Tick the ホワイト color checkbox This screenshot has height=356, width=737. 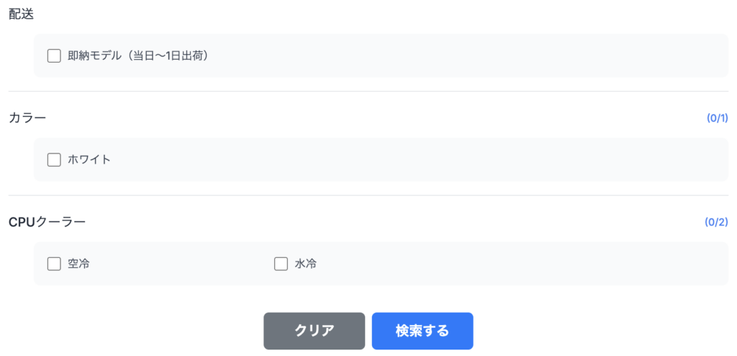(x=54, y=160)
